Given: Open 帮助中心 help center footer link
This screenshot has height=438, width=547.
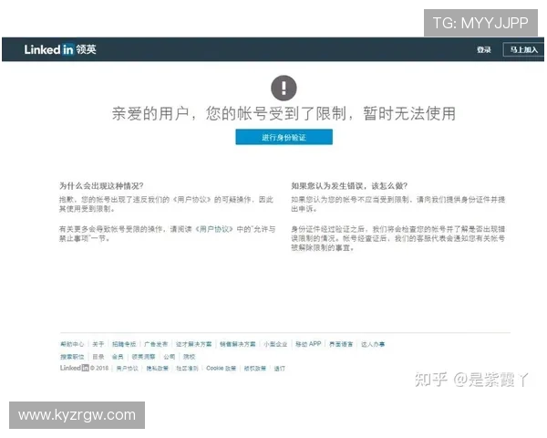Looking at the screenshot, I should 72,344.
